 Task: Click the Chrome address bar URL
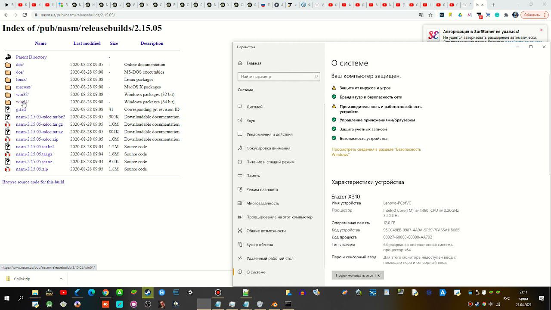click(x=78, y=15)
